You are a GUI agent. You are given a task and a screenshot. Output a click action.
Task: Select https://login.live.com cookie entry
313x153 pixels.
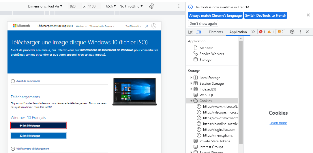(x=216, y=130)
